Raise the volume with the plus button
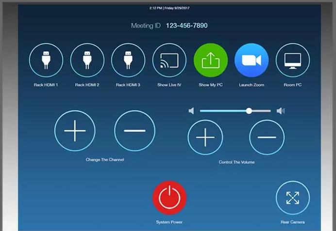Viewport: 336px width, 231px height. coord(205,137)
